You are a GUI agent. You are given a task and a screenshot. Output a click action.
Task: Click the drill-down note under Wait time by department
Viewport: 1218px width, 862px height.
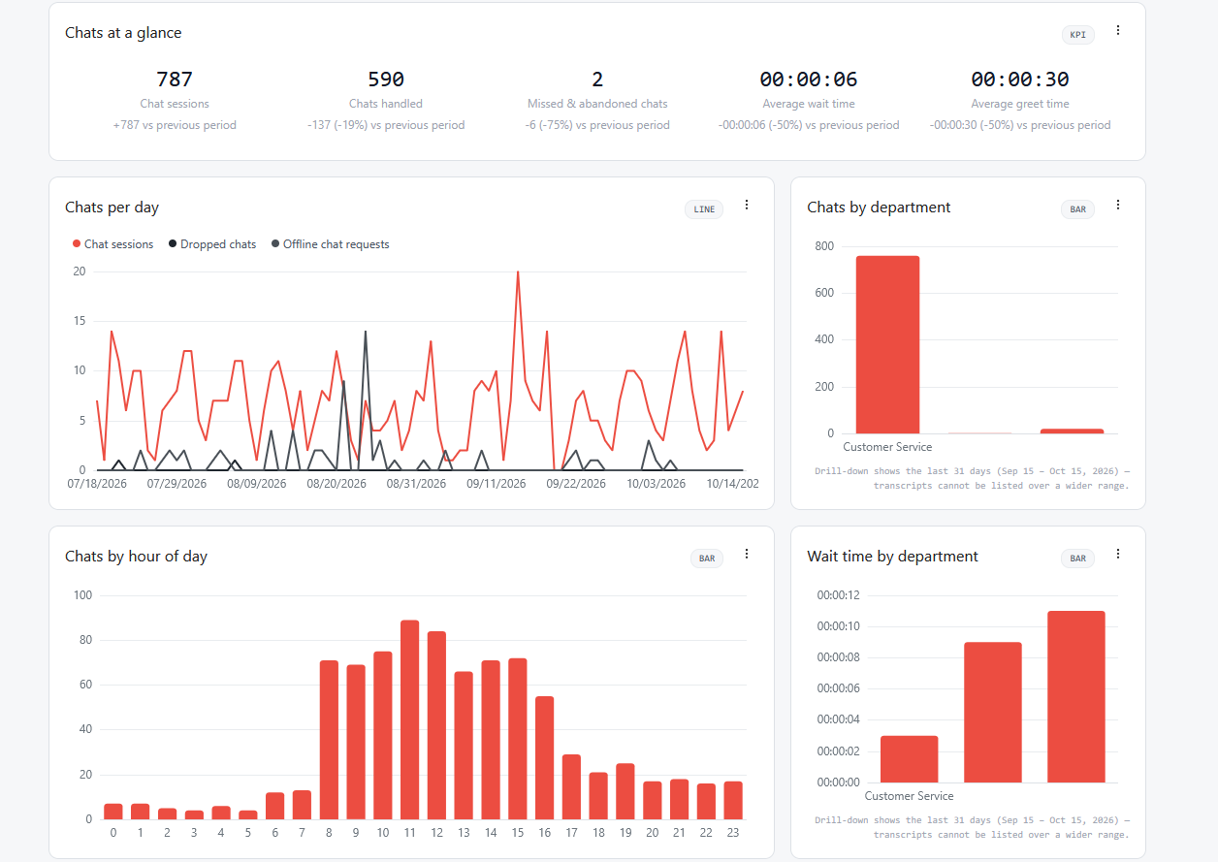point(973,827)
